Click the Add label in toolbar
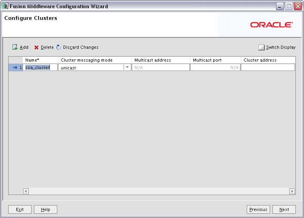 pyautogui.click(x=24, y=47)
